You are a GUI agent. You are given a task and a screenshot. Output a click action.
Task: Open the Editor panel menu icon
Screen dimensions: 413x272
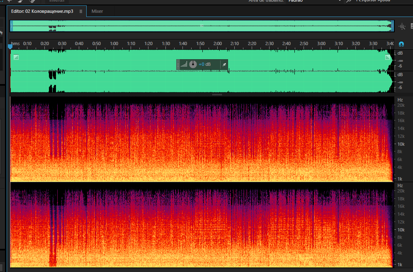(x=81, y=11)
